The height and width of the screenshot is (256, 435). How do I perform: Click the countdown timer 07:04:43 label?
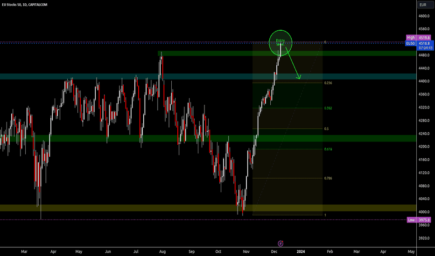point(425,48)
